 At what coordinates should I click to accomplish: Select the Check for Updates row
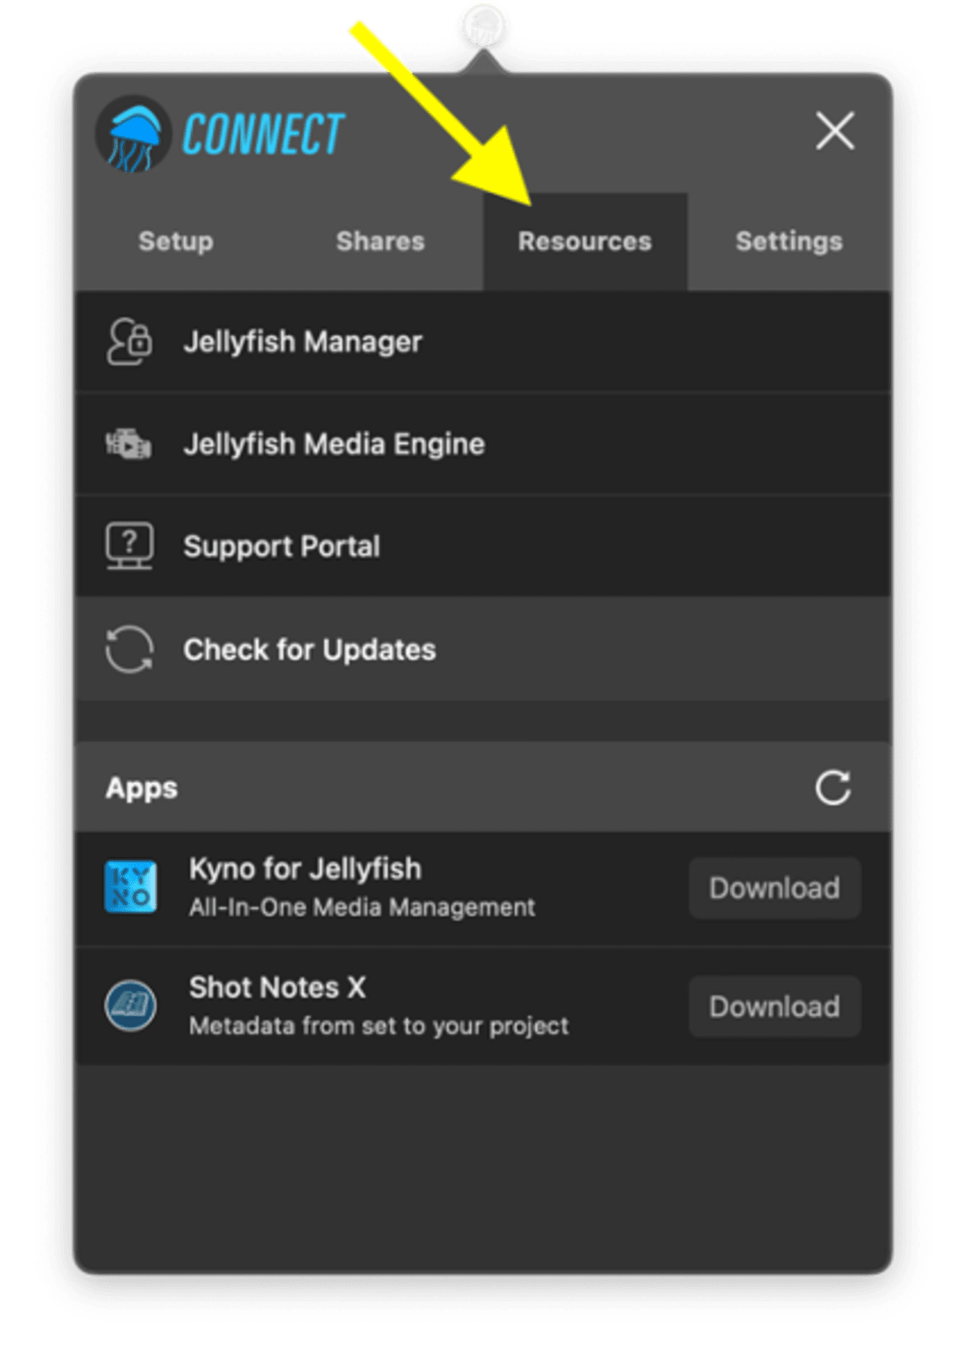pyautogui.click(x=483, y=649)
